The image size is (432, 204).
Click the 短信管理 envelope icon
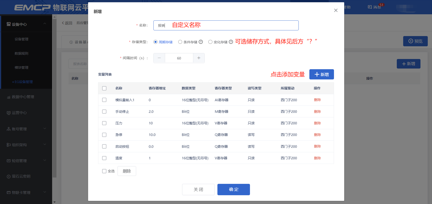pyautogui.click(x=9, y=161)
